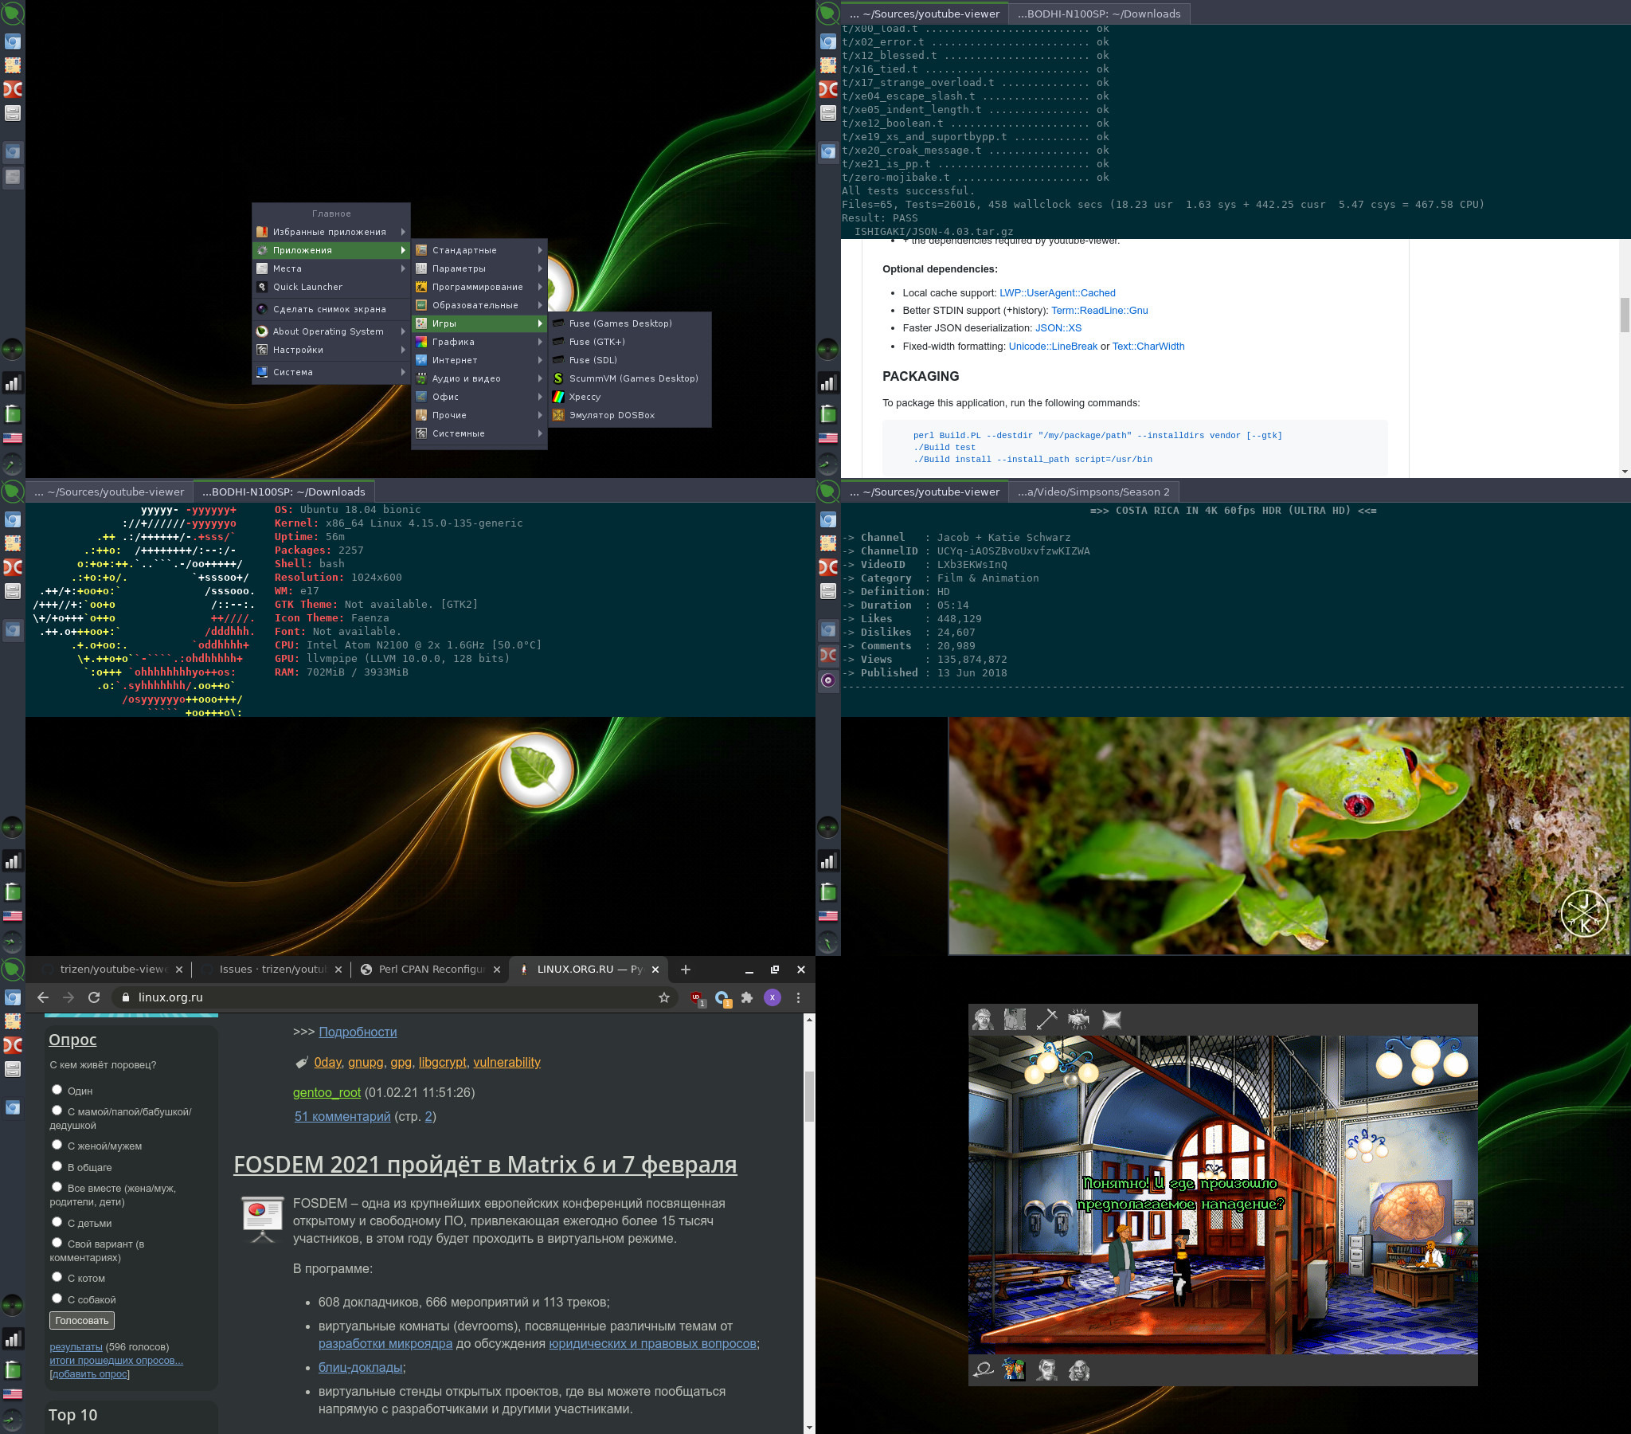Select poll option С мамой/папой/бабушкой/дедушкой

point(57,1110)
